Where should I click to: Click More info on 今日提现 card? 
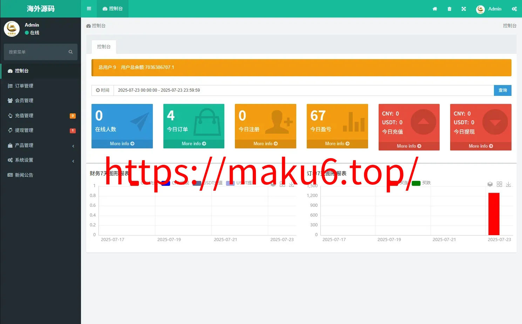pos(481,146)
